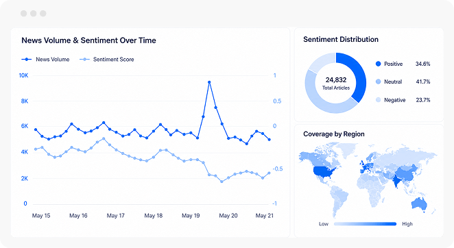Click the news volume peak data point

click(x=209, y=82)
